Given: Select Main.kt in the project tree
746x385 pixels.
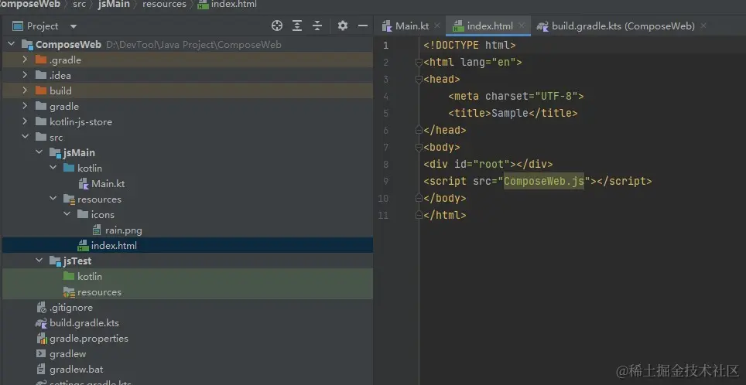Looking at the screenshot, I should pyautogui.click(x=108, y=183).
